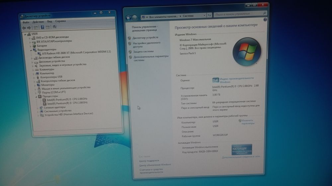This screenshot has width=332, height=186.
Task: Click the Изменить параметры link
Action: coord(247,122)
